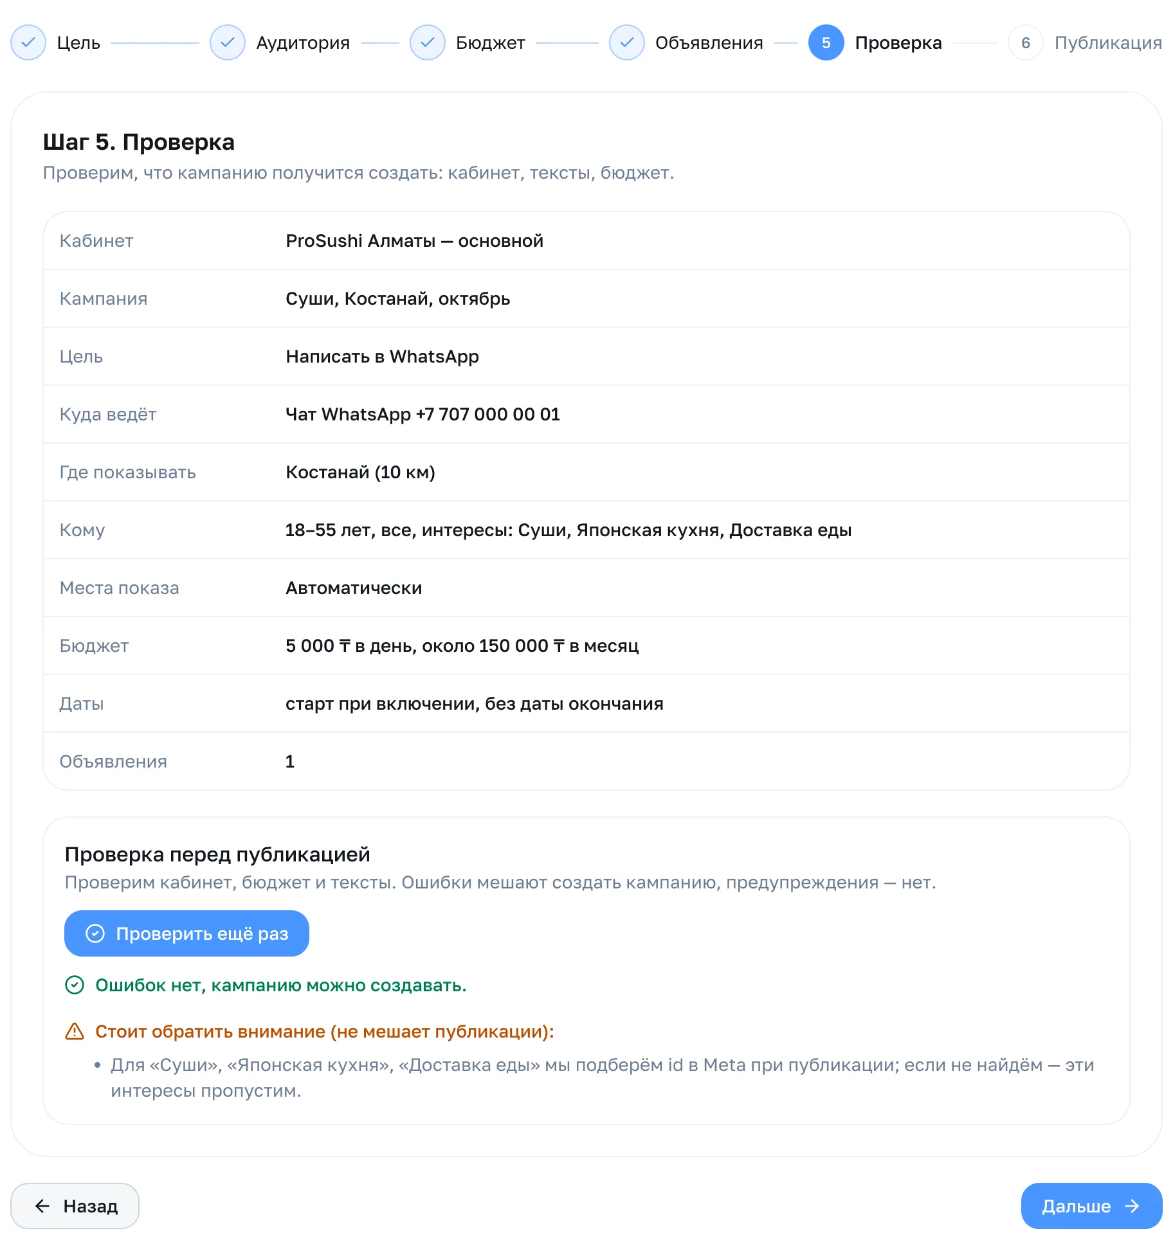Click the checkmark circle beside Аудитория step
The height and width of the screenshot is (1260, 1173).
click(x=228, y=42)
